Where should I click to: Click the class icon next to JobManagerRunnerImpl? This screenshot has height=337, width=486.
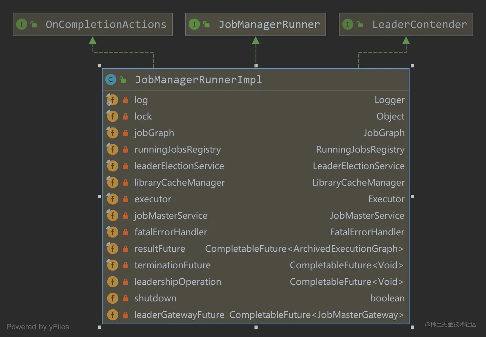pos(111,80)
